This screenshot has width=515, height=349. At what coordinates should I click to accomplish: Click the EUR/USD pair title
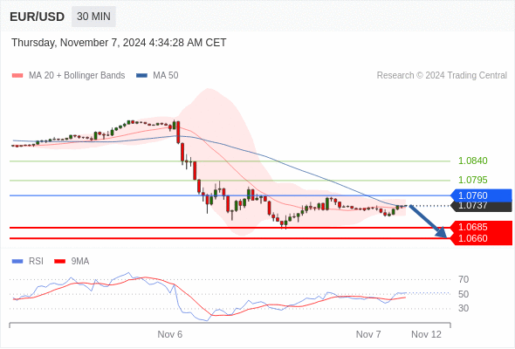(38, 17)
